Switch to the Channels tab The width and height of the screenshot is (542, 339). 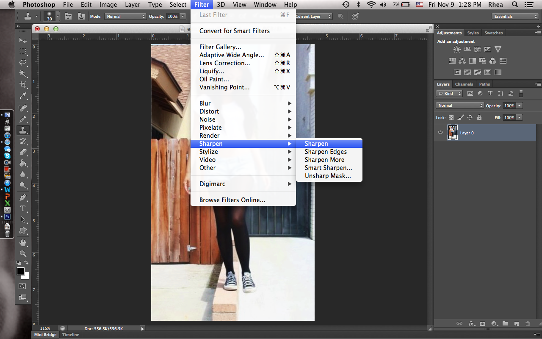(464, 84)
